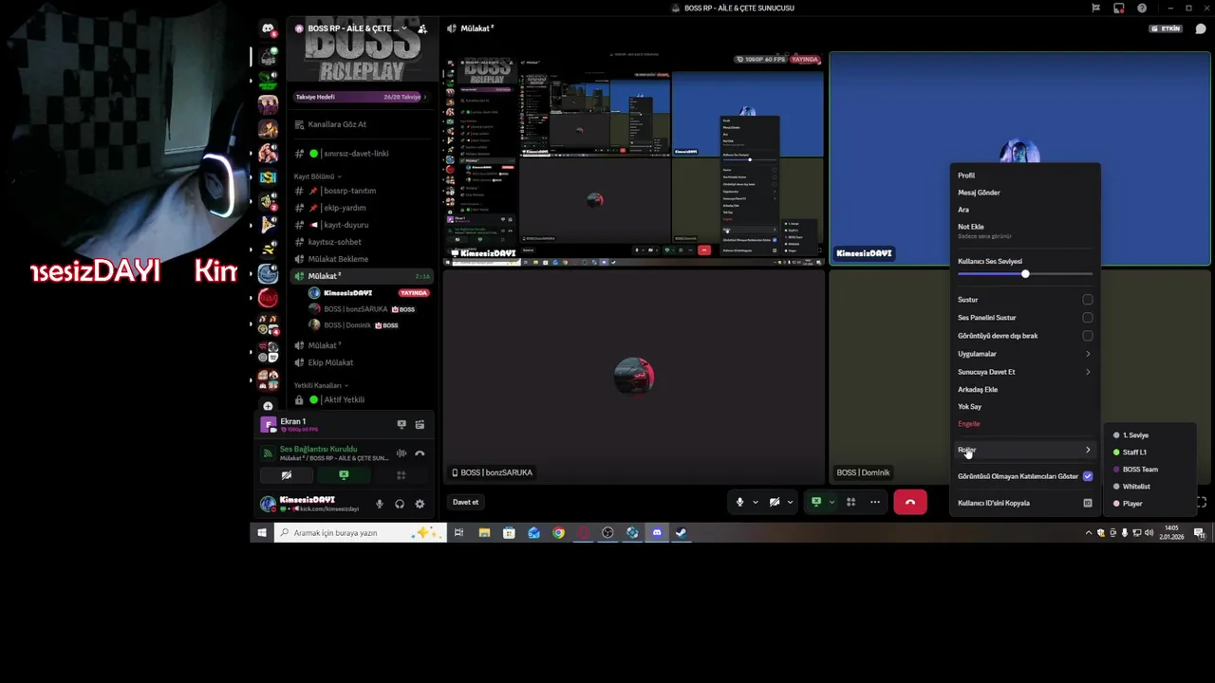Join the Mülakat Bekleme voice channel

[x=361, y=259]
